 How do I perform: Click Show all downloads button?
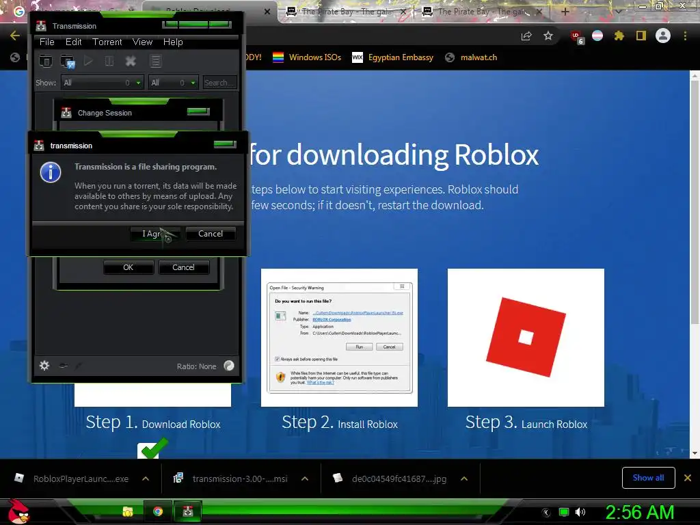(x=648, y=478)
